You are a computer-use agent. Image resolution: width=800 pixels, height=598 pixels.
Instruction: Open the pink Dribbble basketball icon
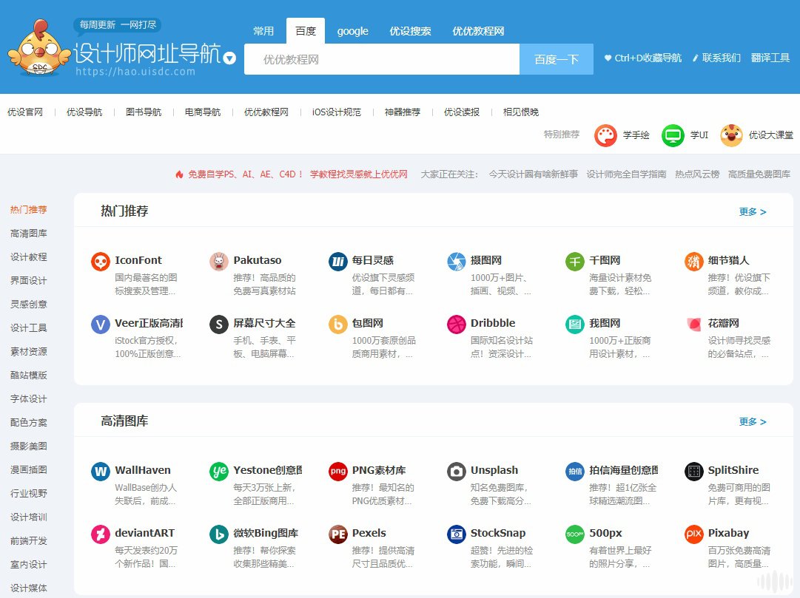(x=456, y=325)
